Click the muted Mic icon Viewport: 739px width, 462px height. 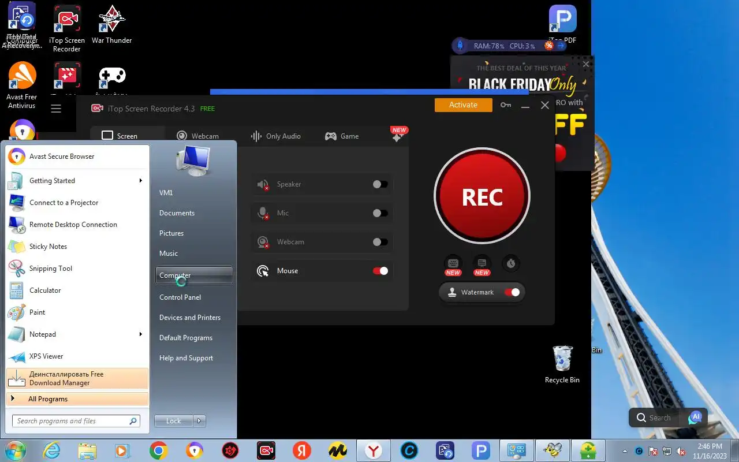coord(263,213)
